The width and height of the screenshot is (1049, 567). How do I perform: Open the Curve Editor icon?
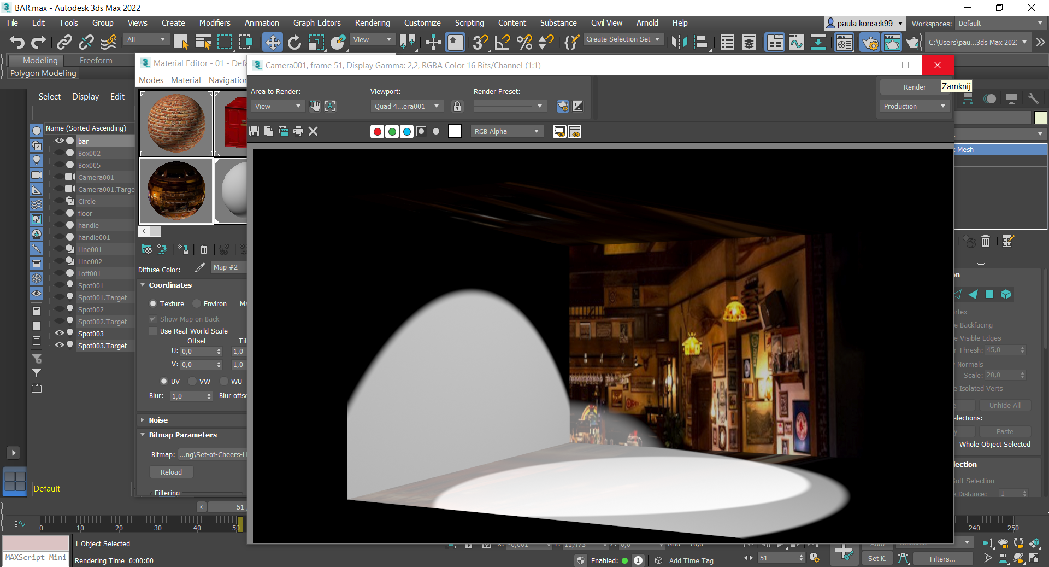pyautogui.click(x=797, y=42)
